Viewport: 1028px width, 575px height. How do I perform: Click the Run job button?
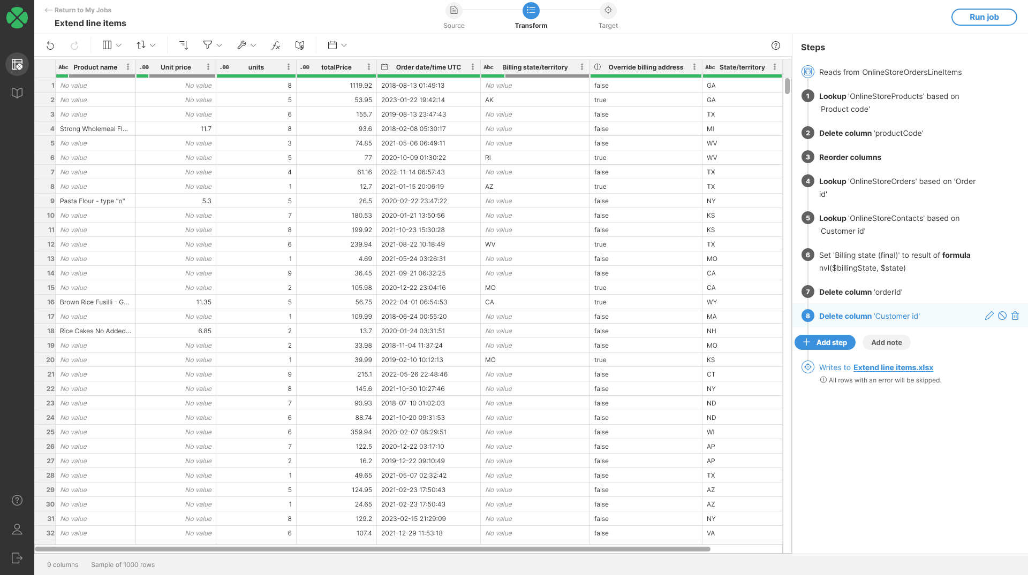coord(984,17)
